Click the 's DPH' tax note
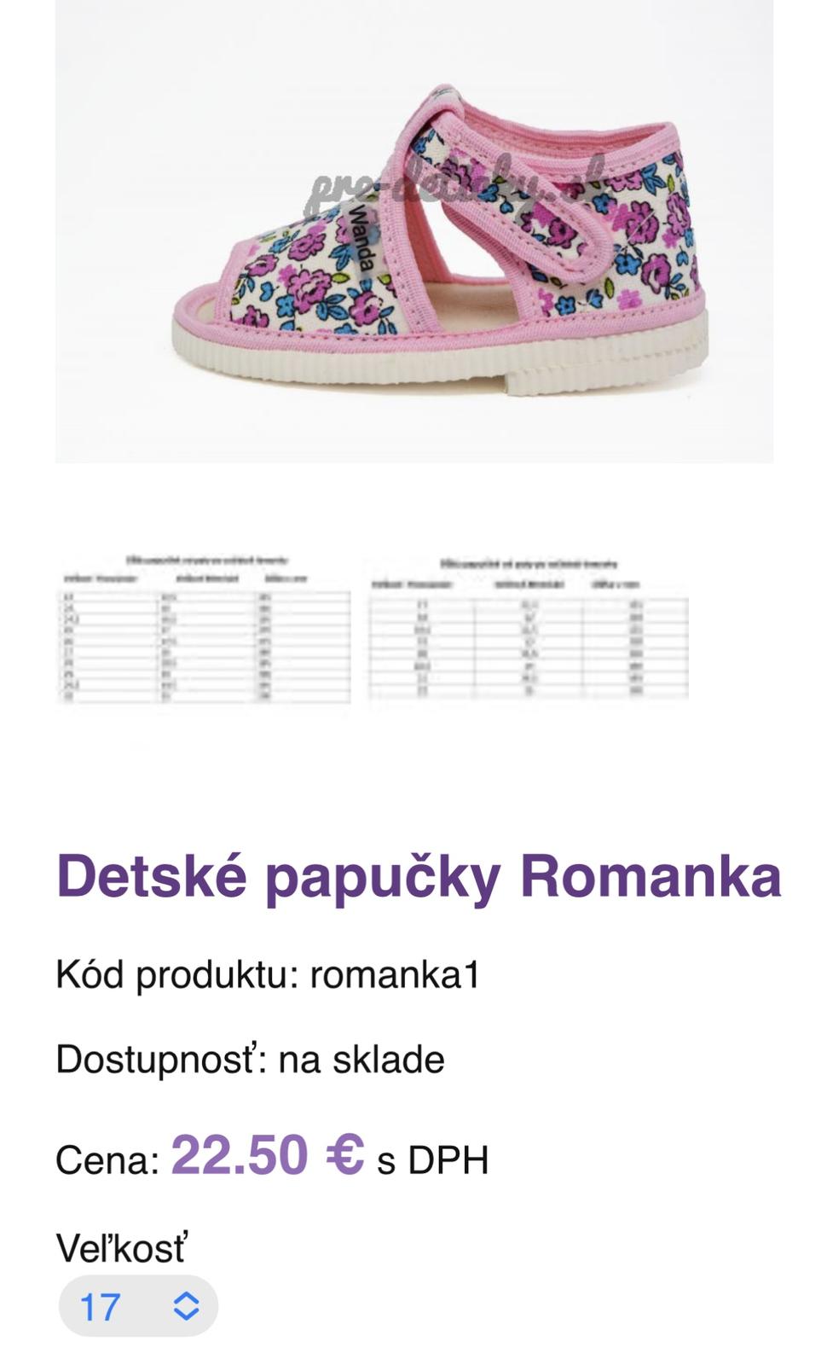The height and width of the screenshot is (1365, 827). point(433,1161)
